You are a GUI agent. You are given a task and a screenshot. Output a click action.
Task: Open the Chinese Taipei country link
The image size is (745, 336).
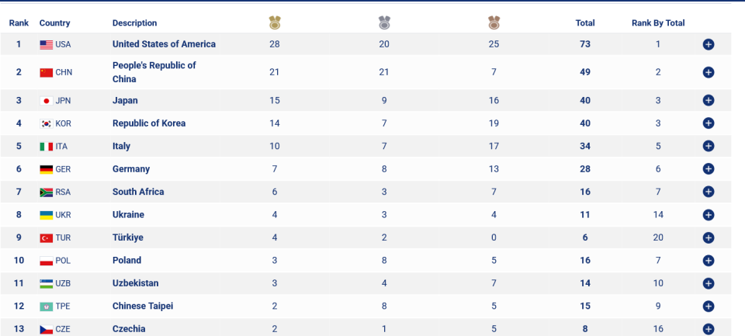point(143,306)
